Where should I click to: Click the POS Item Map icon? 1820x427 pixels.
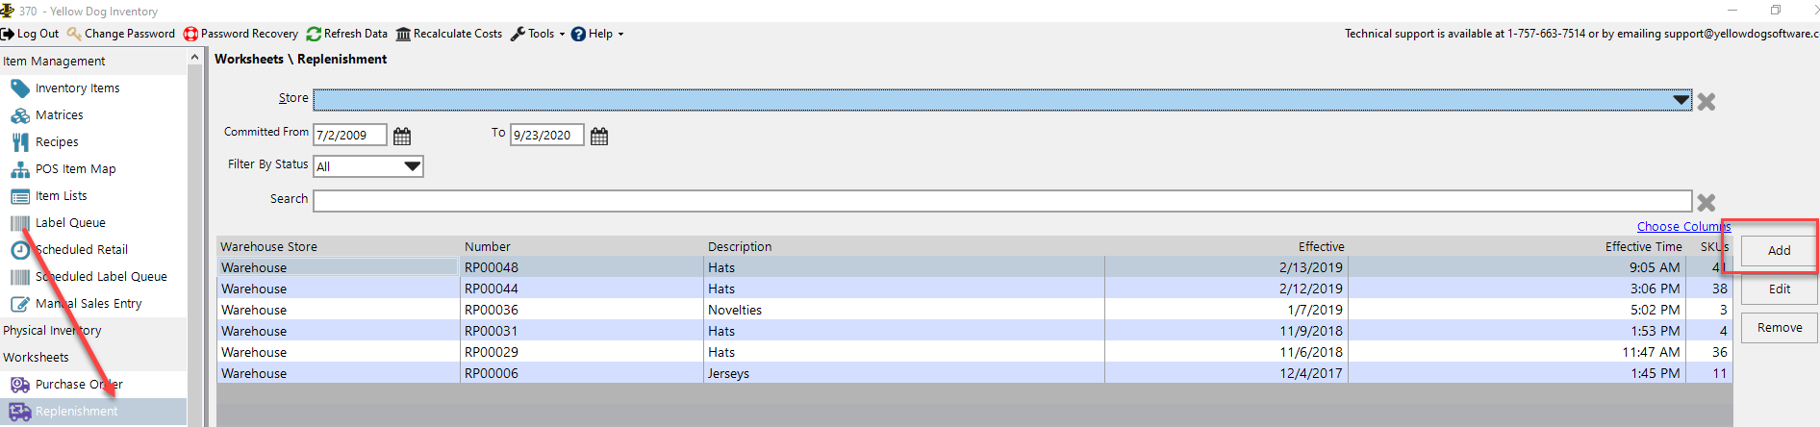pyautogui.click(x=20, y=169)
